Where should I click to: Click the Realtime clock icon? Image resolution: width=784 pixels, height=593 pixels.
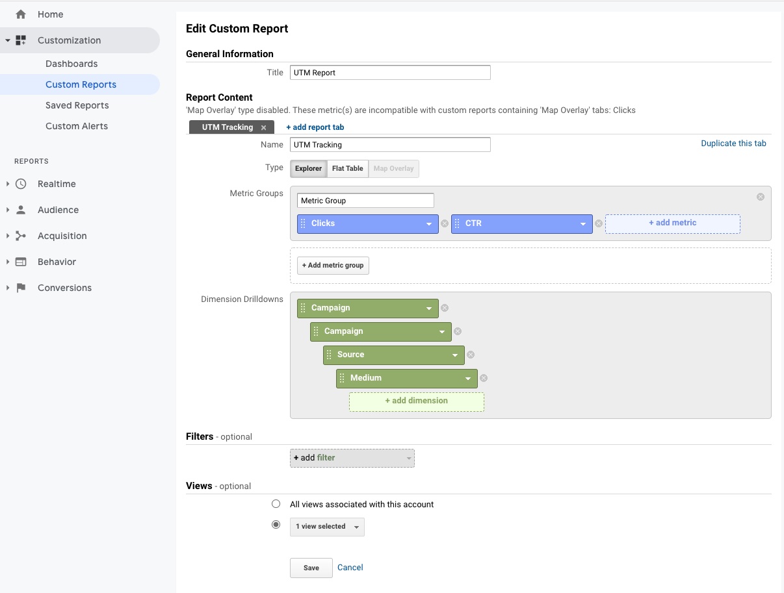(x=21, y=184)
